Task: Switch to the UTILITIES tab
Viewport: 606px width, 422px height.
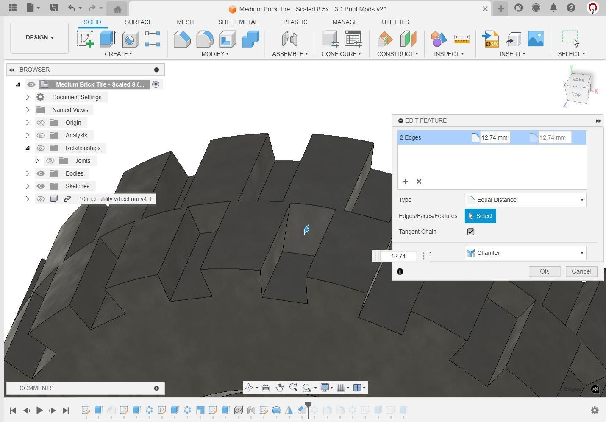Action: click(395, 22)
